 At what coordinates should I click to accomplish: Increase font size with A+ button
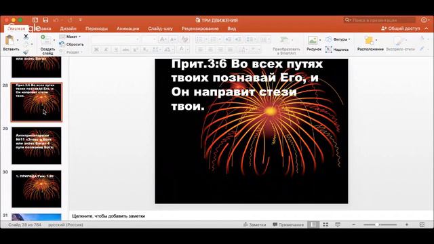[x=163, y=39]
